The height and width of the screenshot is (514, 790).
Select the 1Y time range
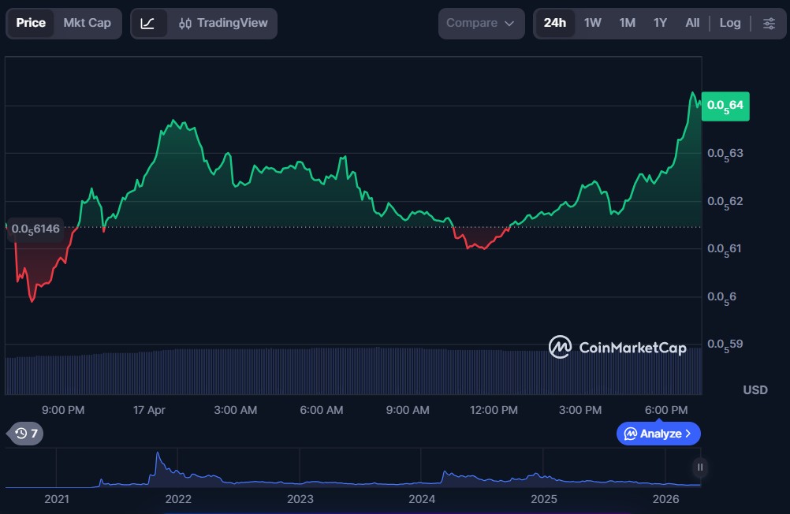660,23
